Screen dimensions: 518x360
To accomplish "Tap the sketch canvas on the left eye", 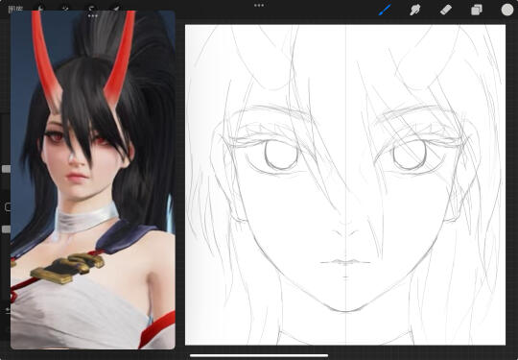I will pyautogui.click(x=281, y=155).
